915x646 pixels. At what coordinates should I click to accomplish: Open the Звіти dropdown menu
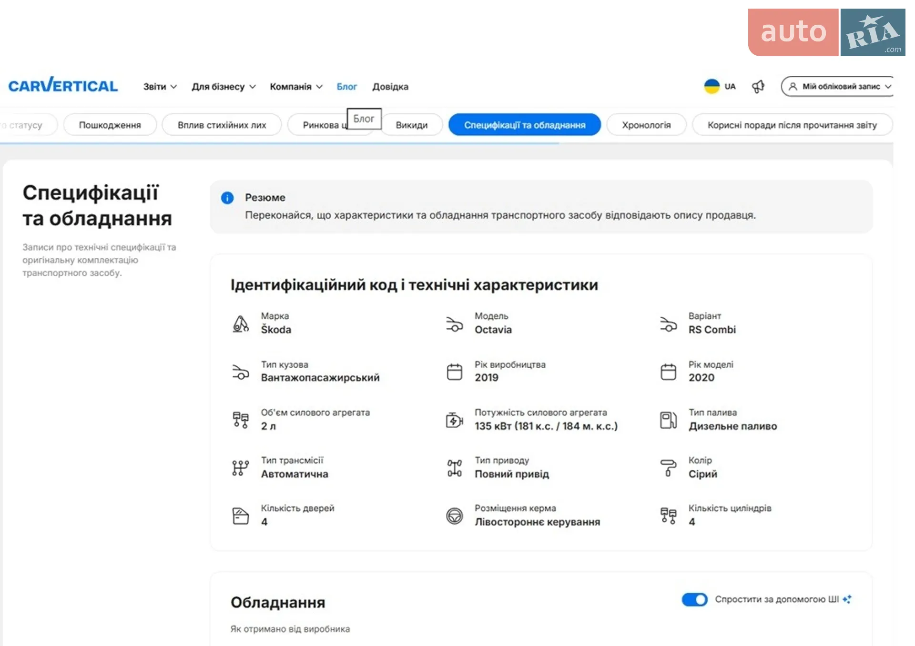point(160,87)
